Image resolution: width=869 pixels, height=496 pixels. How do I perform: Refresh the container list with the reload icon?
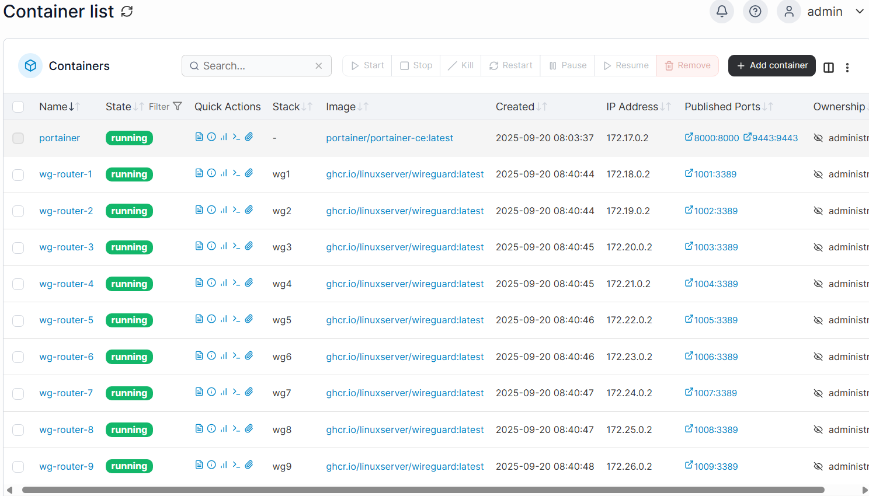tap(127, 12)
